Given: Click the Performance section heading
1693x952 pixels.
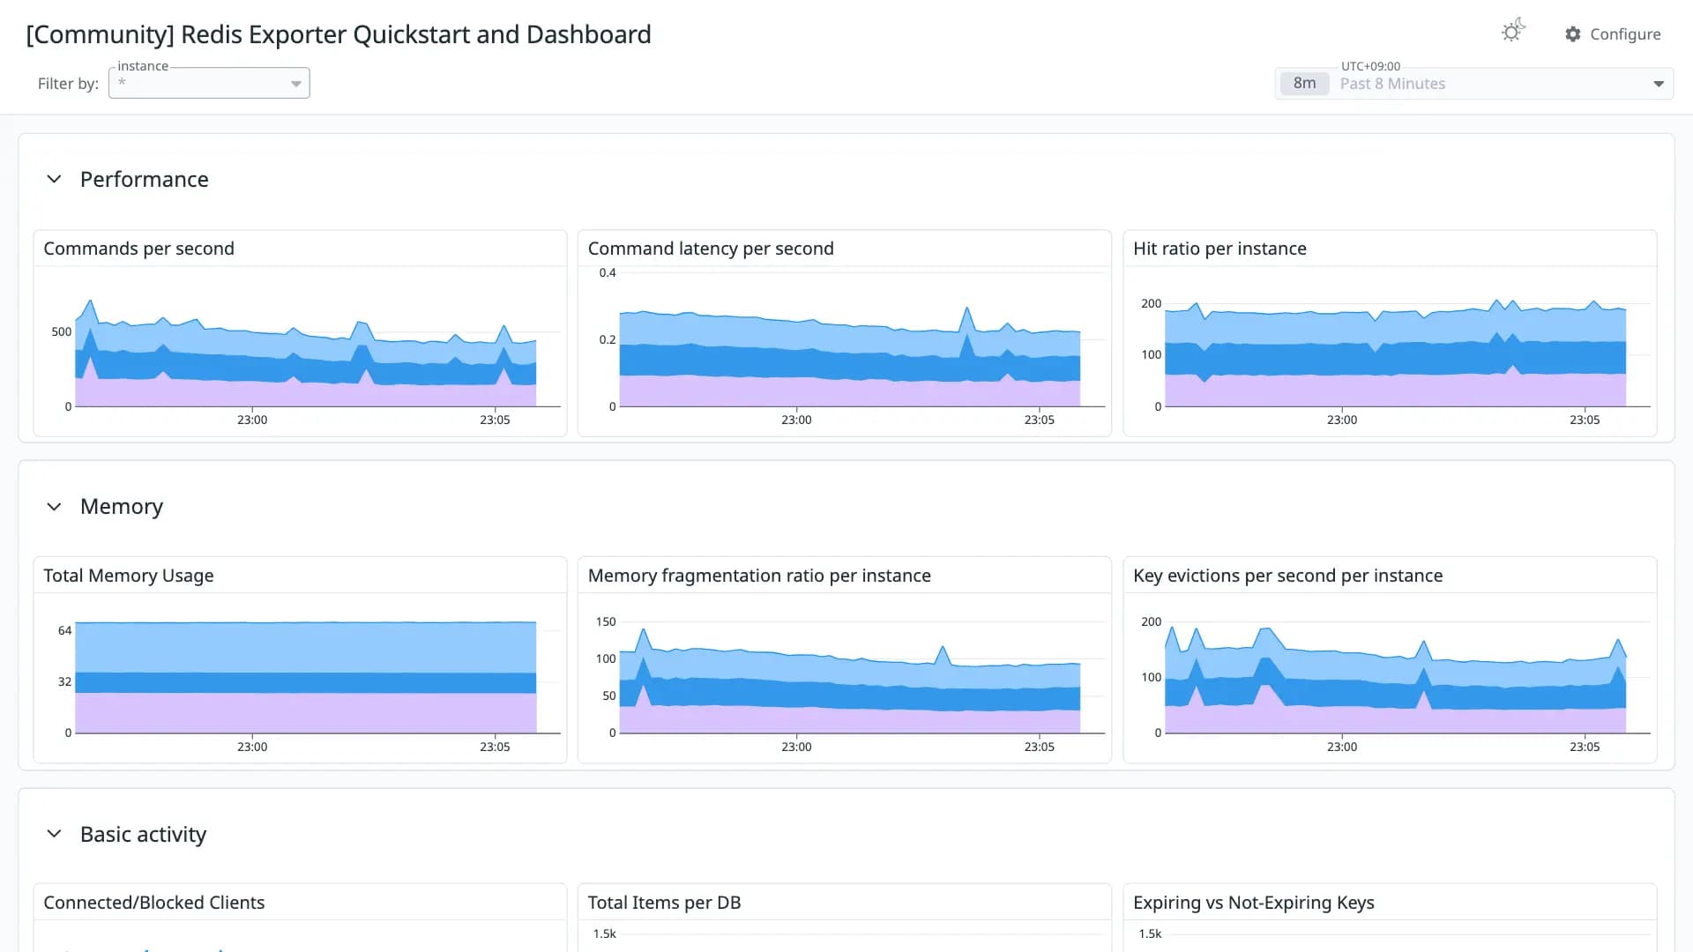Looking at the screenshot, I should 145,179.
